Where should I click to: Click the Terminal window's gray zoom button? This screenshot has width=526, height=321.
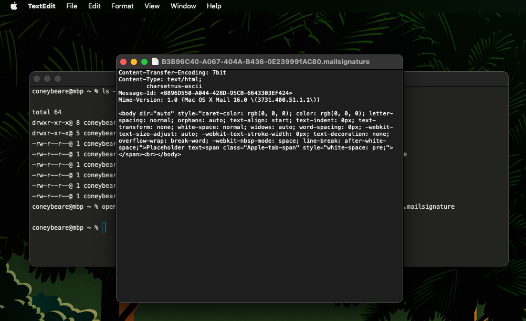tap(58, 79)
